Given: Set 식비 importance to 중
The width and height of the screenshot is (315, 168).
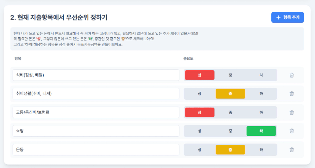Looking at the screenshot, I should 230,75.
